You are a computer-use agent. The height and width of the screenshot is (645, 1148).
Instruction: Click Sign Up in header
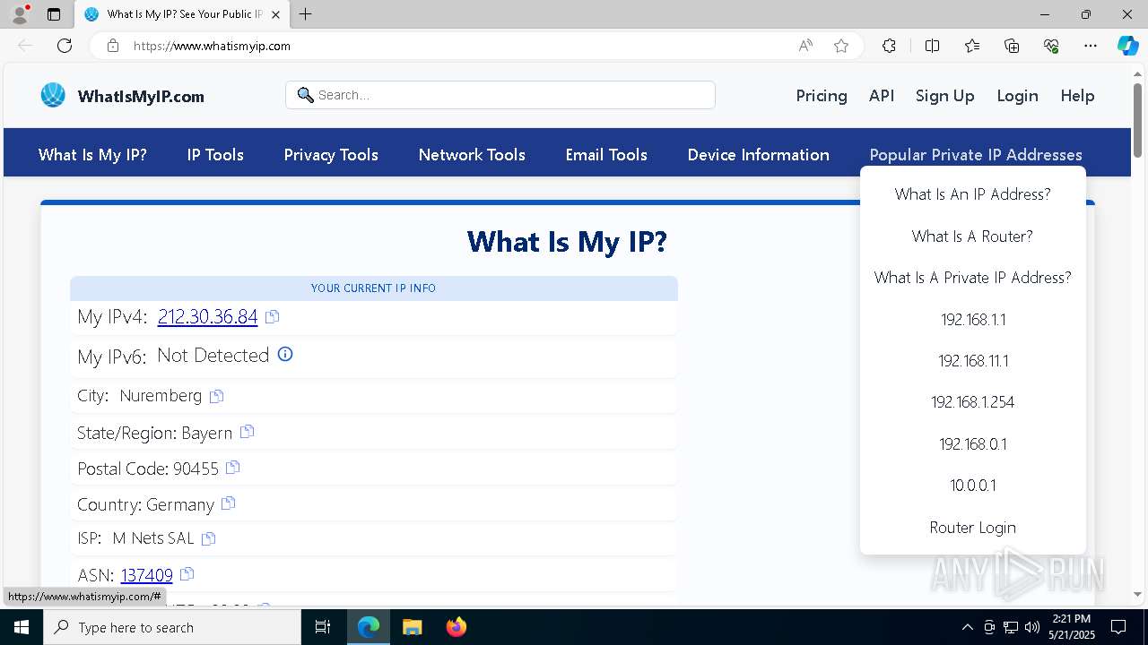click(944, 96)
